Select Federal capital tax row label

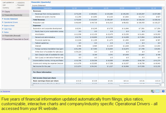tap(42, 43)
